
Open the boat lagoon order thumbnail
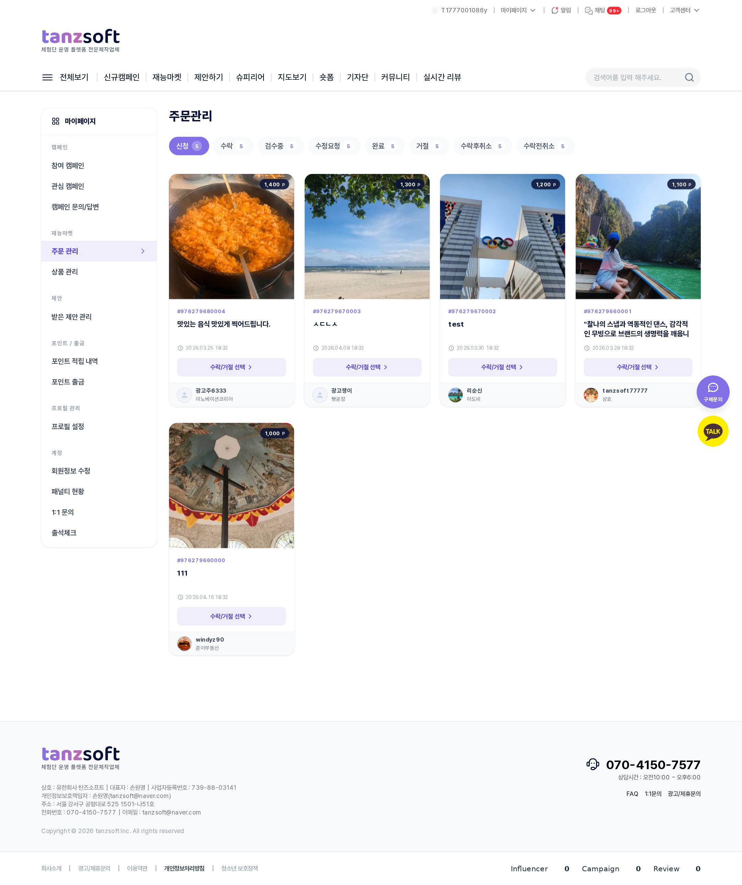click(638, 237)
